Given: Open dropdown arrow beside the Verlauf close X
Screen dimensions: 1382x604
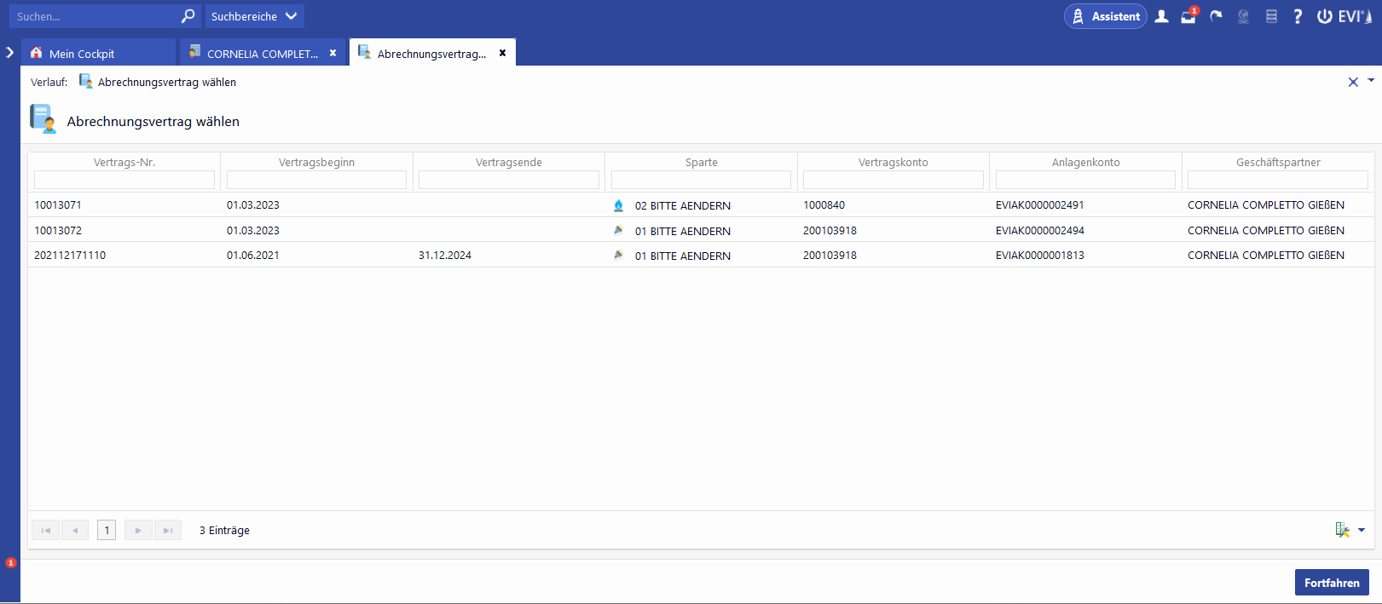Looking at the screenshot, I should tap(1371, 80).
